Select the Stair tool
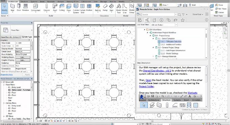Viewport: 230px width, 125px height. pyautogui.click(x=112, y=8)
